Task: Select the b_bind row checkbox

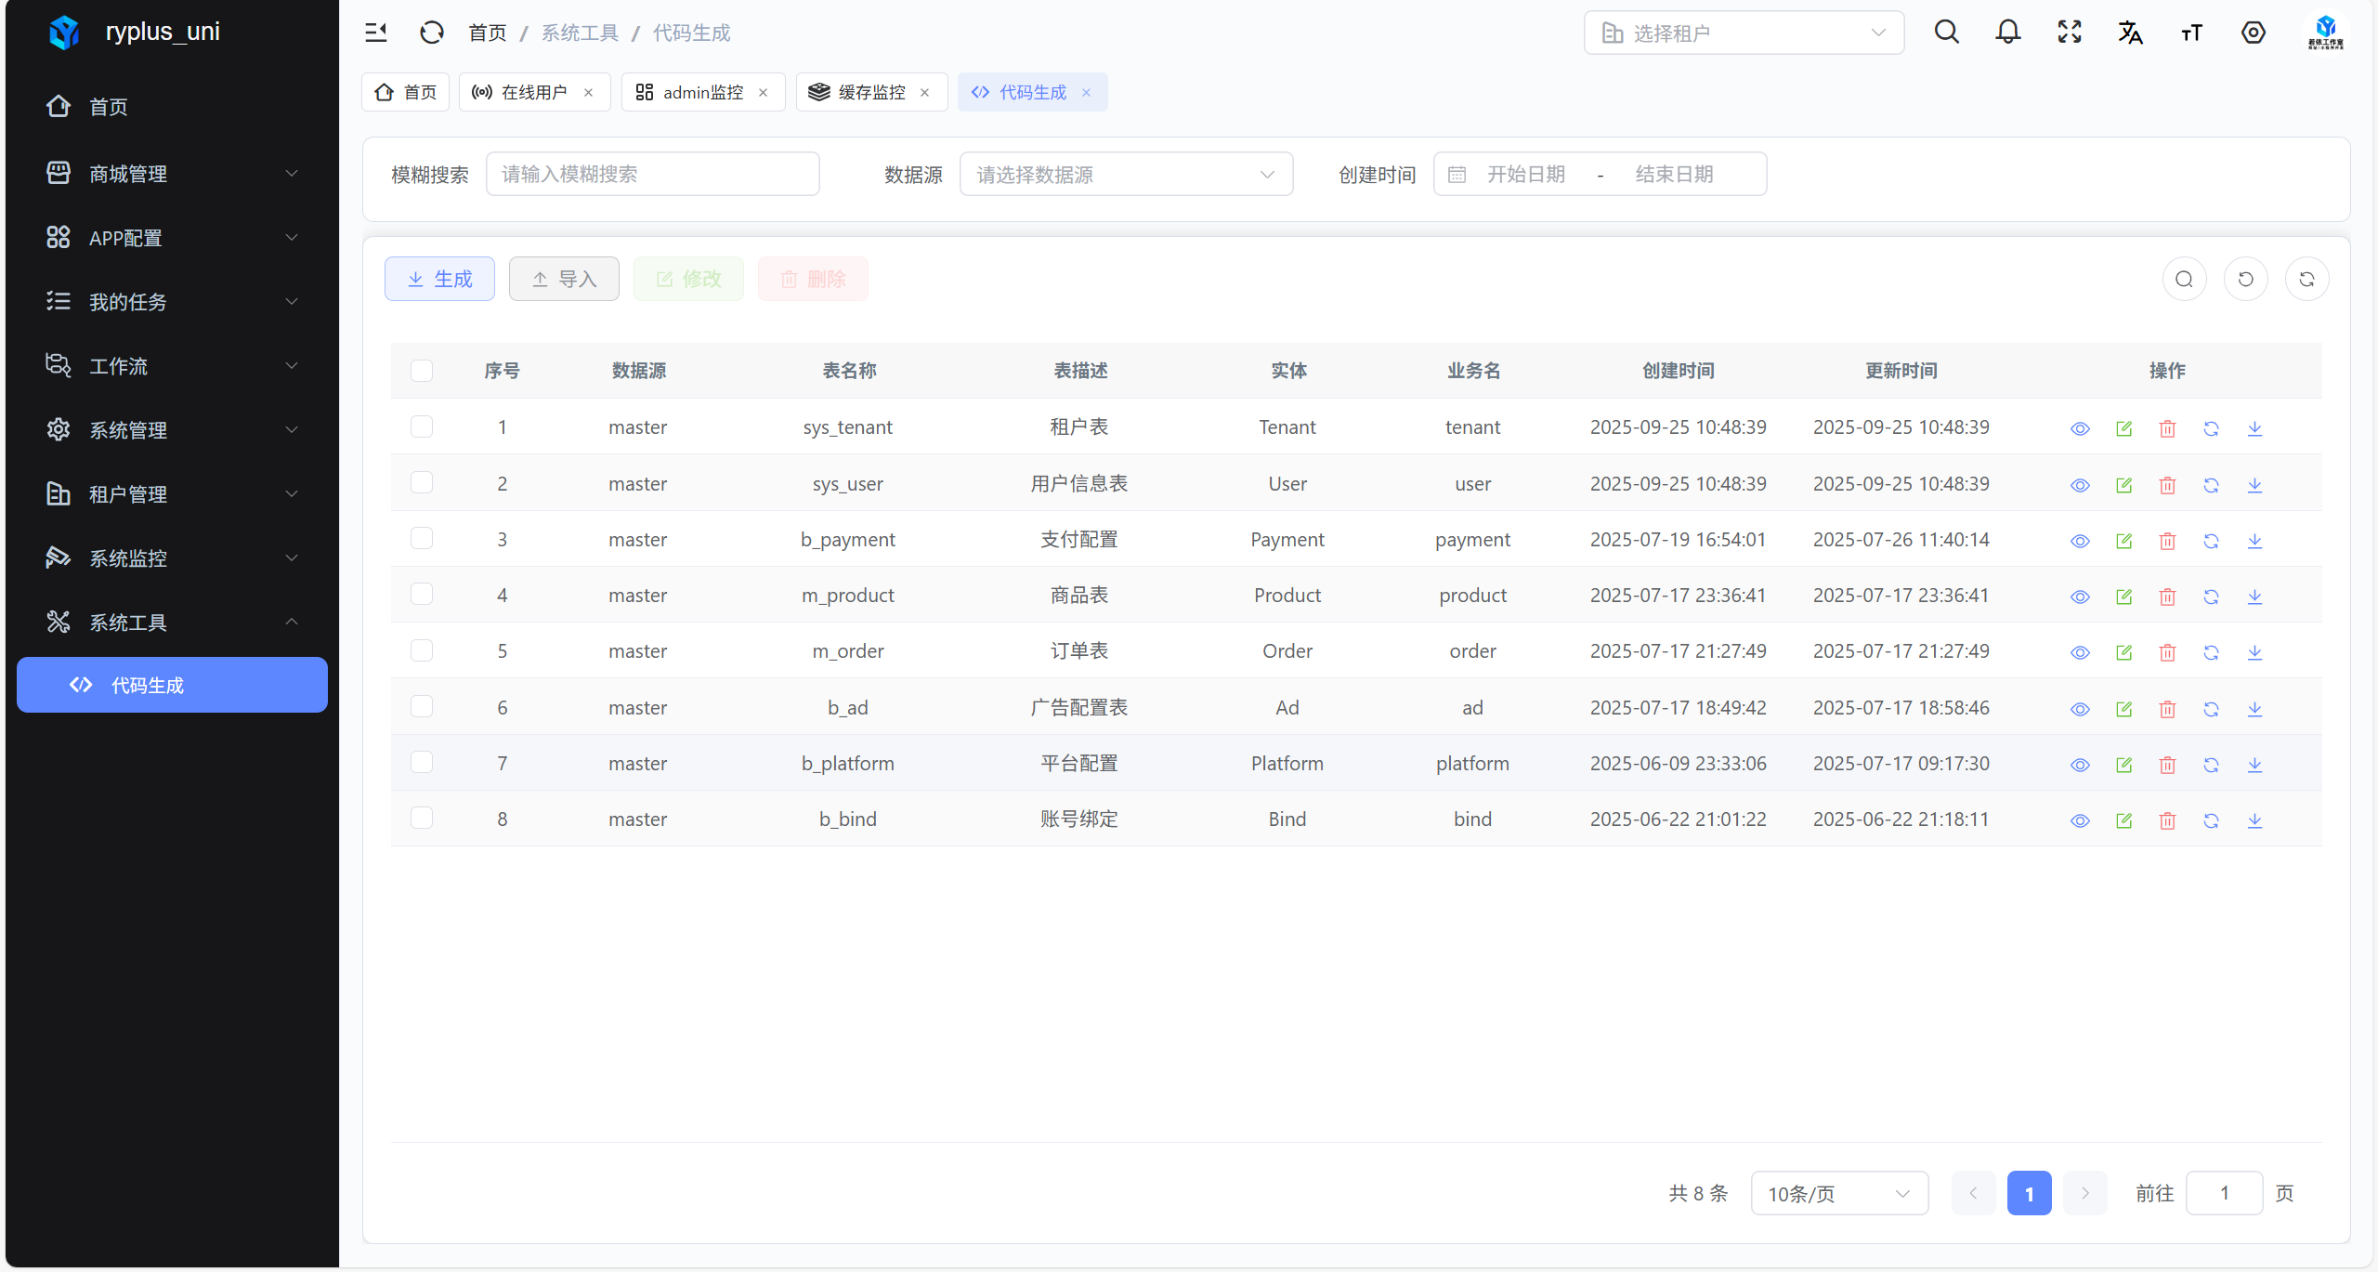Action: tap(422, 819)
